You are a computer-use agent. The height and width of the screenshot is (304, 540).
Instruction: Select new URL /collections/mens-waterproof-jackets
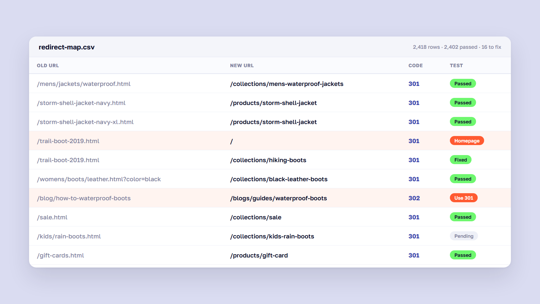[287, 84]
